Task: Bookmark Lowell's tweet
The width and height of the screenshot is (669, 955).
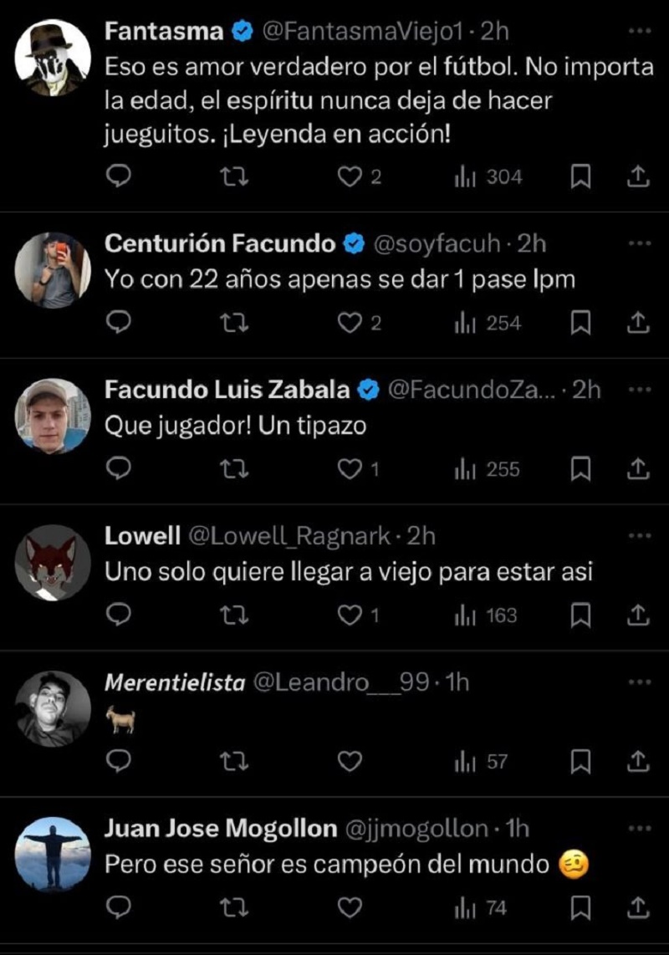Action: click(x=581, y=615)
